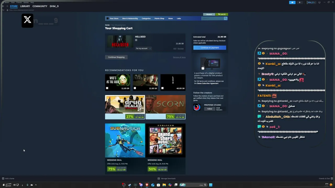Viewport: 335px width, 188px height.
Task: Open Steam Subscriber Agreement link
Action: coord(208,83)
